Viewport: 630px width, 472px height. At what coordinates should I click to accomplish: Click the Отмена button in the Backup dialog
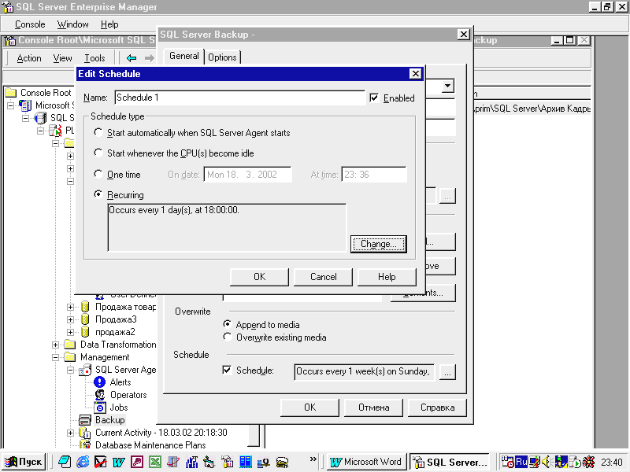[373, 407]
